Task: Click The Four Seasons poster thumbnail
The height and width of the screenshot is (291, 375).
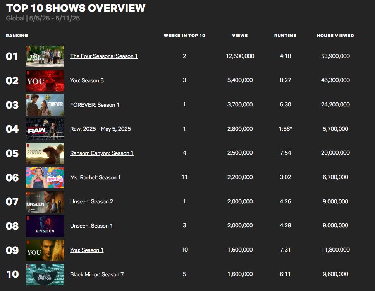Action: coord(45,56)
